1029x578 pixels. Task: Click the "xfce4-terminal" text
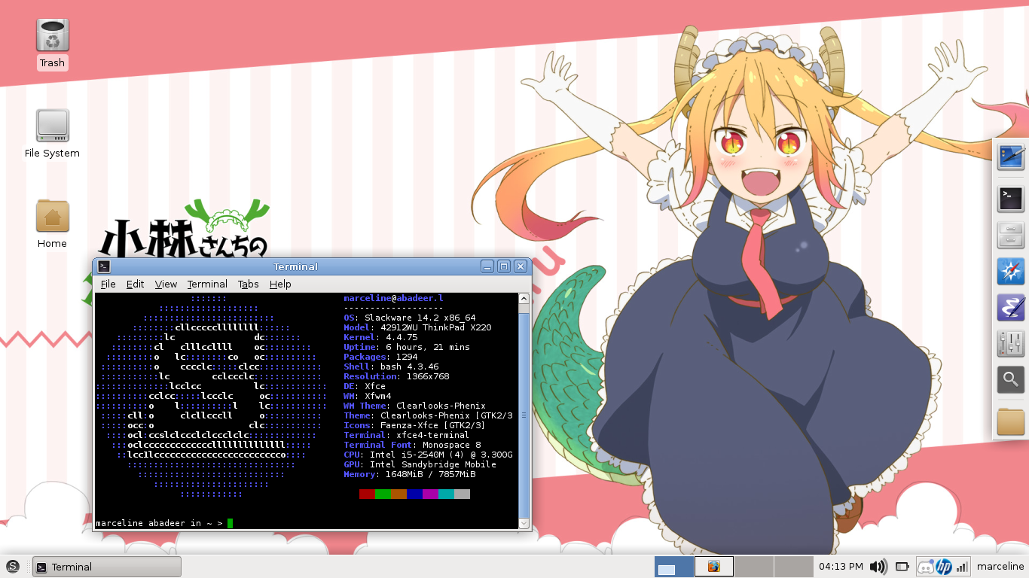tap(433, 435)
